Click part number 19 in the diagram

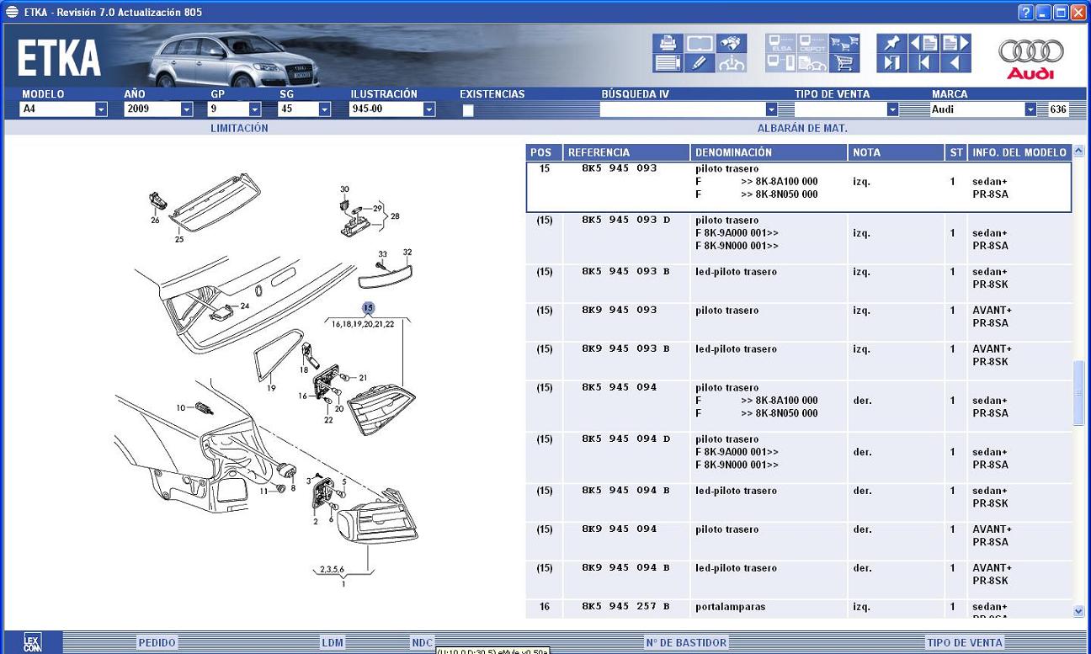[x=271, y=388]
